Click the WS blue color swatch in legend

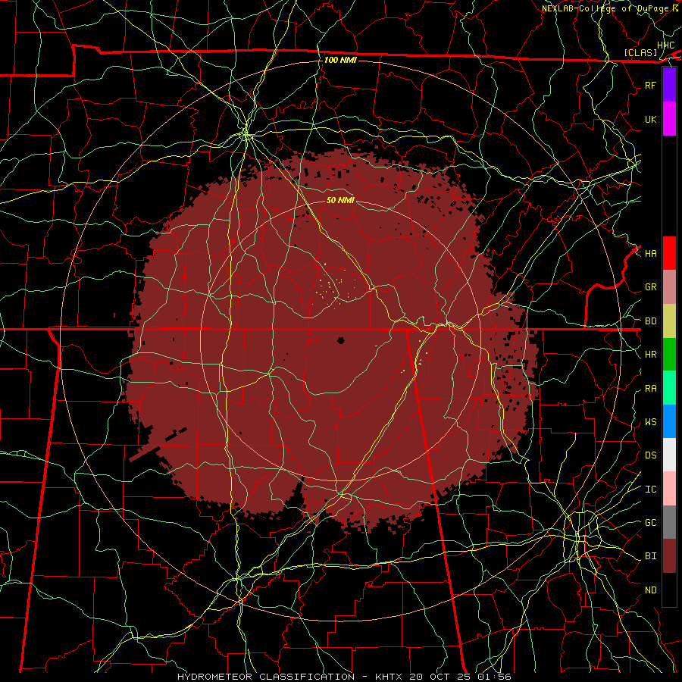click(x=669, y=421)
